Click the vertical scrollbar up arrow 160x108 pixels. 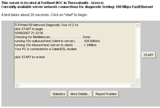[x=137, y=25]
